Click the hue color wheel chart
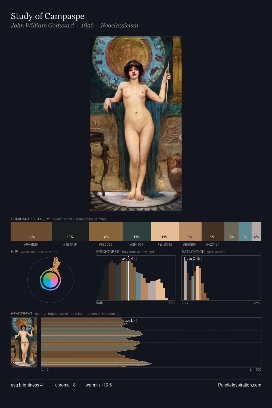This screenshot has width=272, height=408. click(50, 280)
